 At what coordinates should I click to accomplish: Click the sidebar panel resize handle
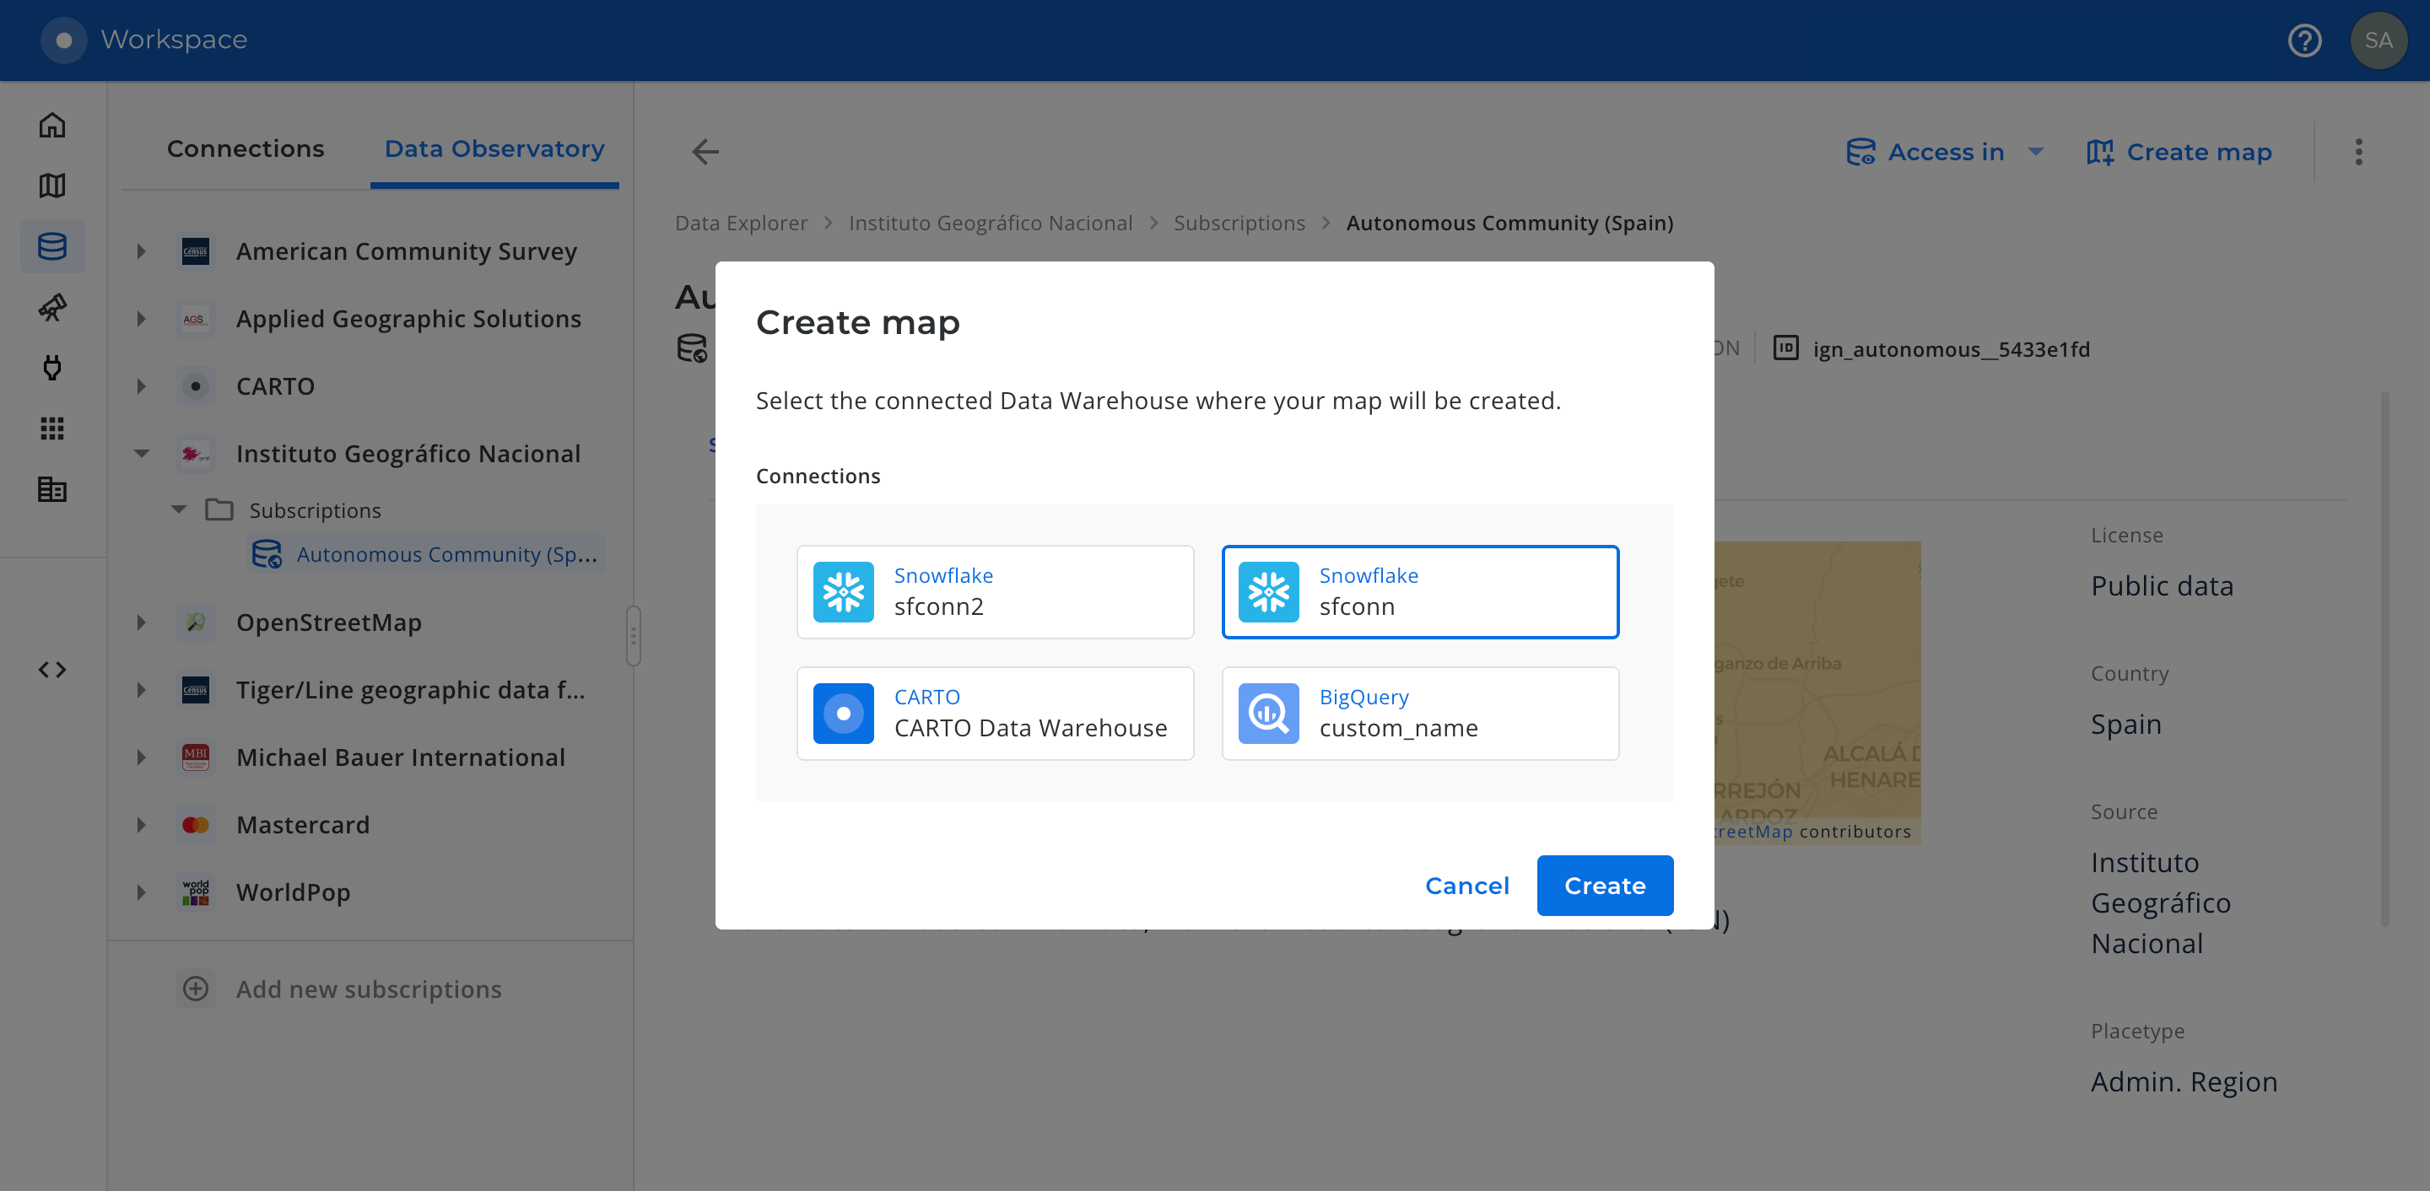tap(633, 636)
